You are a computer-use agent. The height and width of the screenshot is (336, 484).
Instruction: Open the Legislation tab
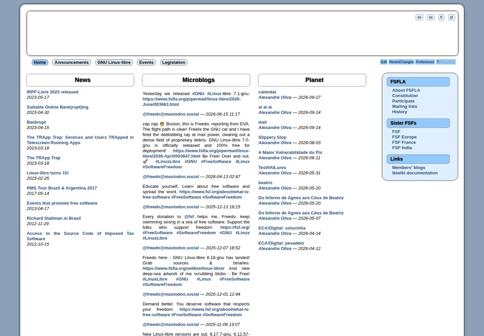(x=173, y=62)
